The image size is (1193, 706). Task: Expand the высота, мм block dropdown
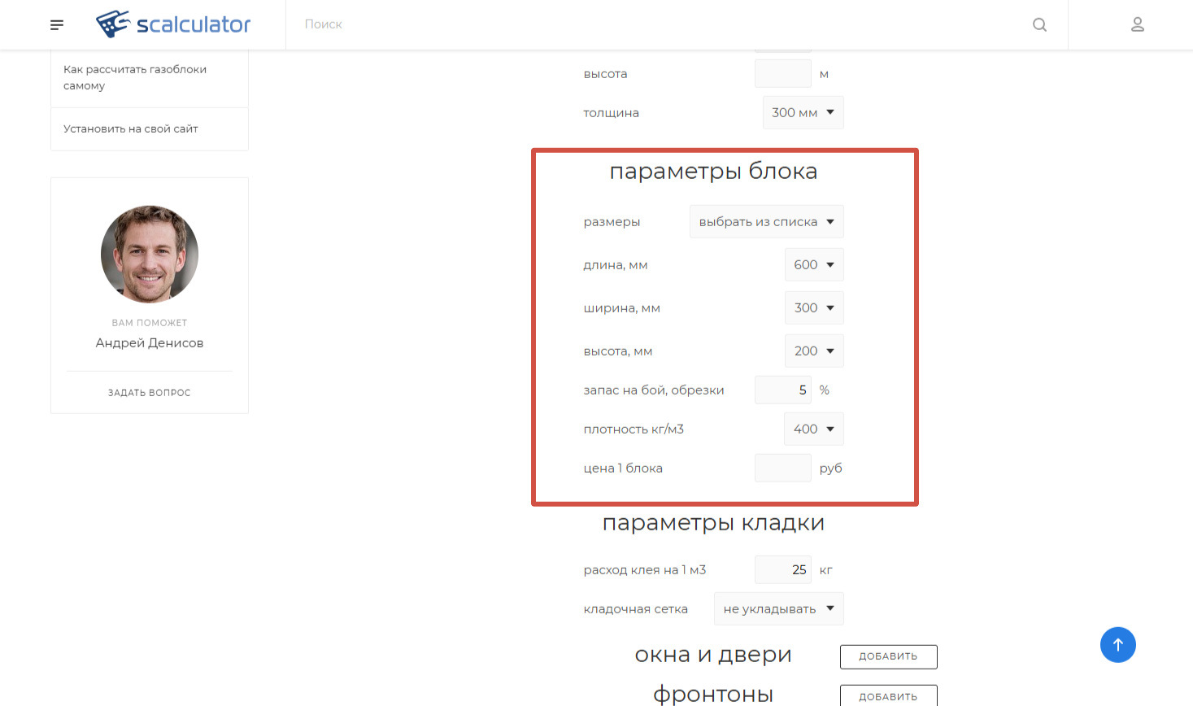pyautogui.click(x=813, y=351)
